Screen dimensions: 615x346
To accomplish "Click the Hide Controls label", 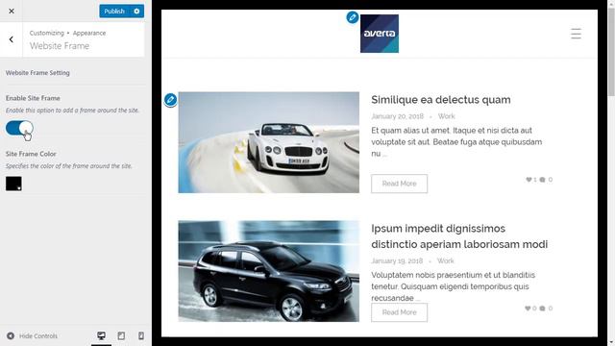I will (38, 335).
